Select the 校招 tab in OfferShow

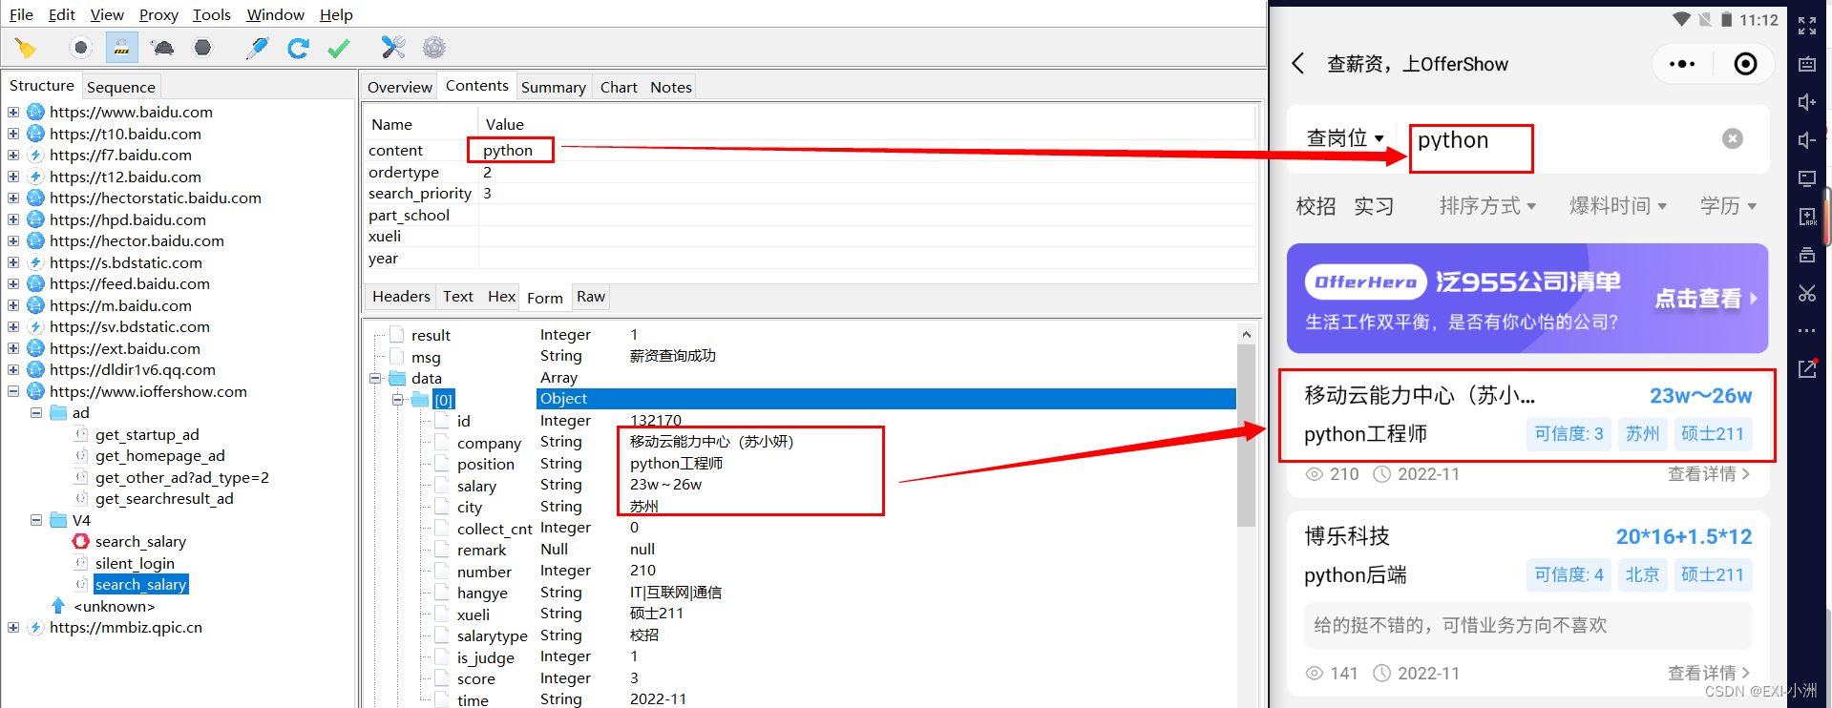[1316, 206]
